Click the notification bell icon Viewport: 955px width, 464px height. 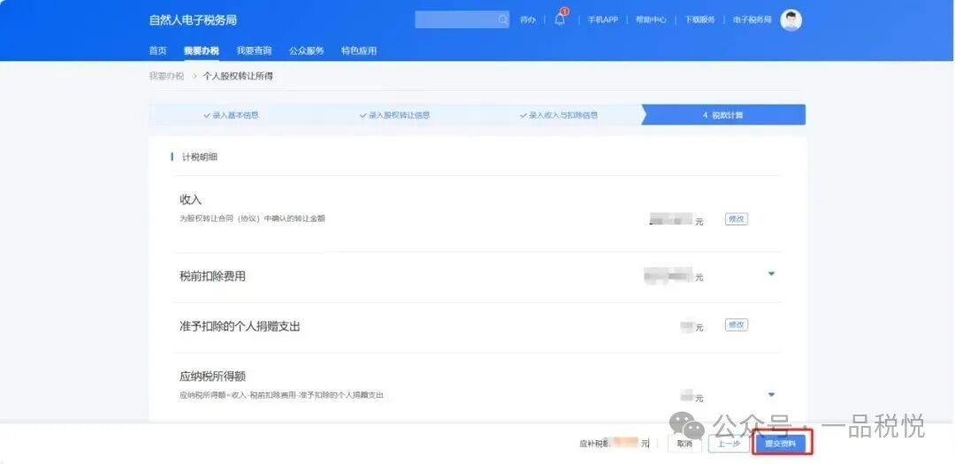tap(560, 19)
